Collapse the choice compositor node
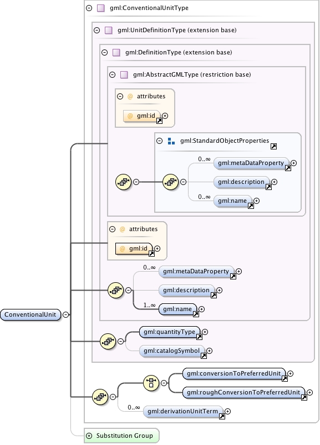This screenshot has width=320, height=445. 164,383
